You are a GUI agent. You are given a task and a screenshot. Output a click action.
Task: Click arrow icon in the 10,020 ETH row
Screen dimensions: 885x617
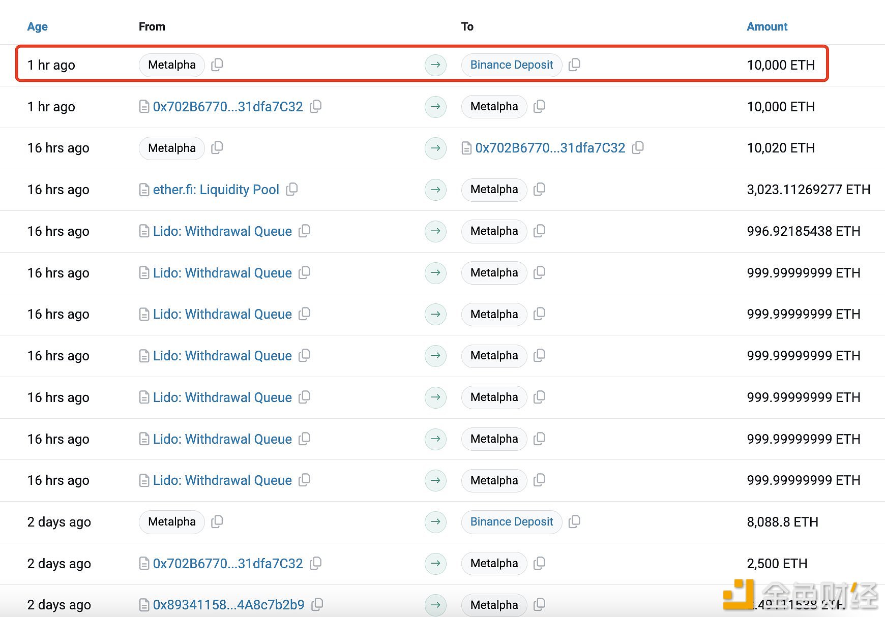pyautogui.click(x=435, y=148)
